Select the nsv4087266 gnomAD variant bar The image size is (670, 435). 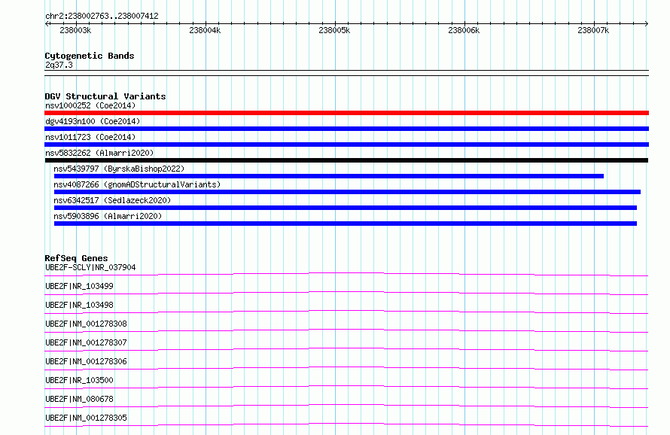pyautogui.click(x=347, y=192)
